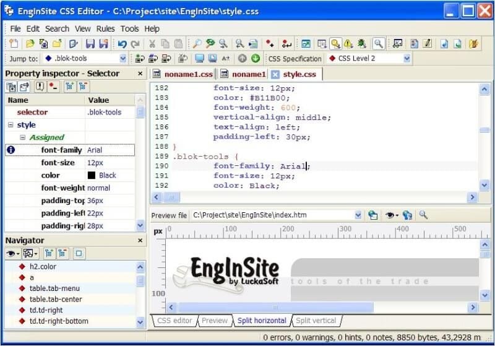Click the preview horizontal scrollbar thumb
Screen dimensions: 495x346
pos(275,307)
